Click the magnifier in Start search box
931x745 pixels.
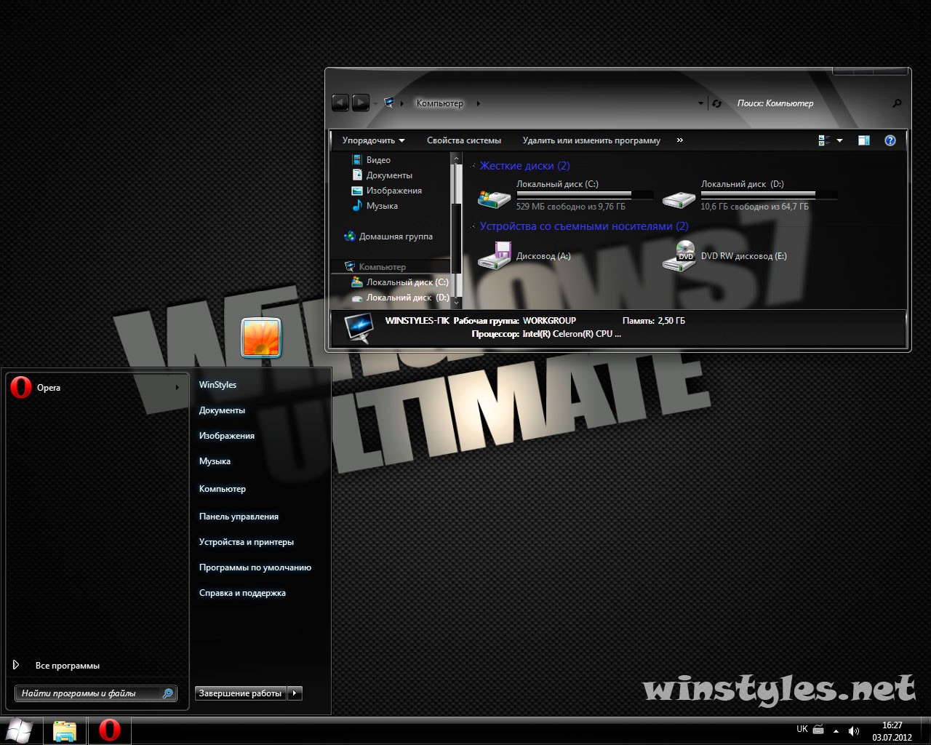coord(167,693)
